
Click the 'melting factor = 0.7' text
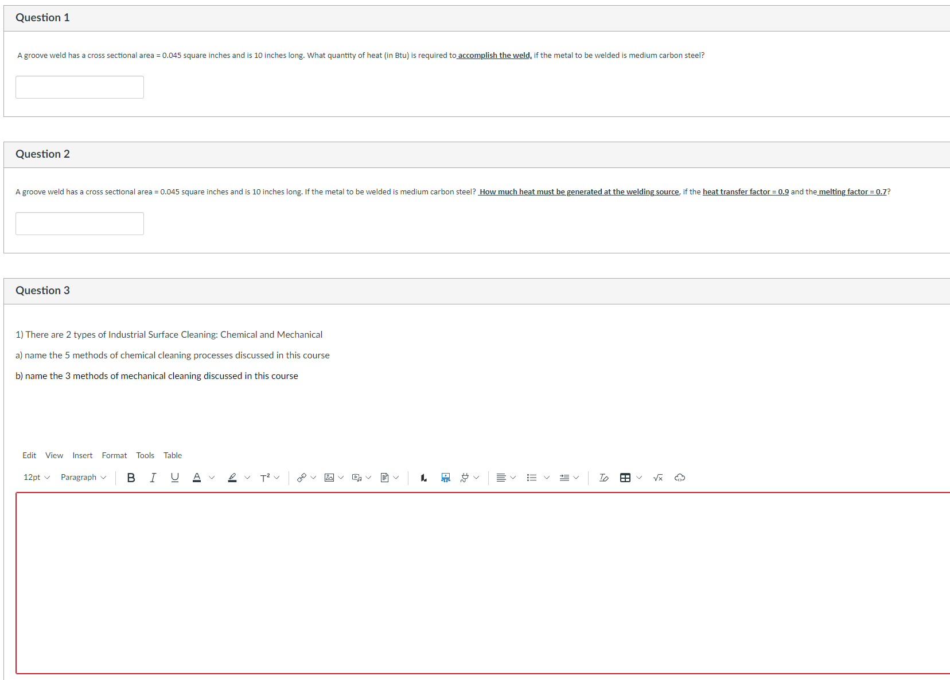(853, 192)
